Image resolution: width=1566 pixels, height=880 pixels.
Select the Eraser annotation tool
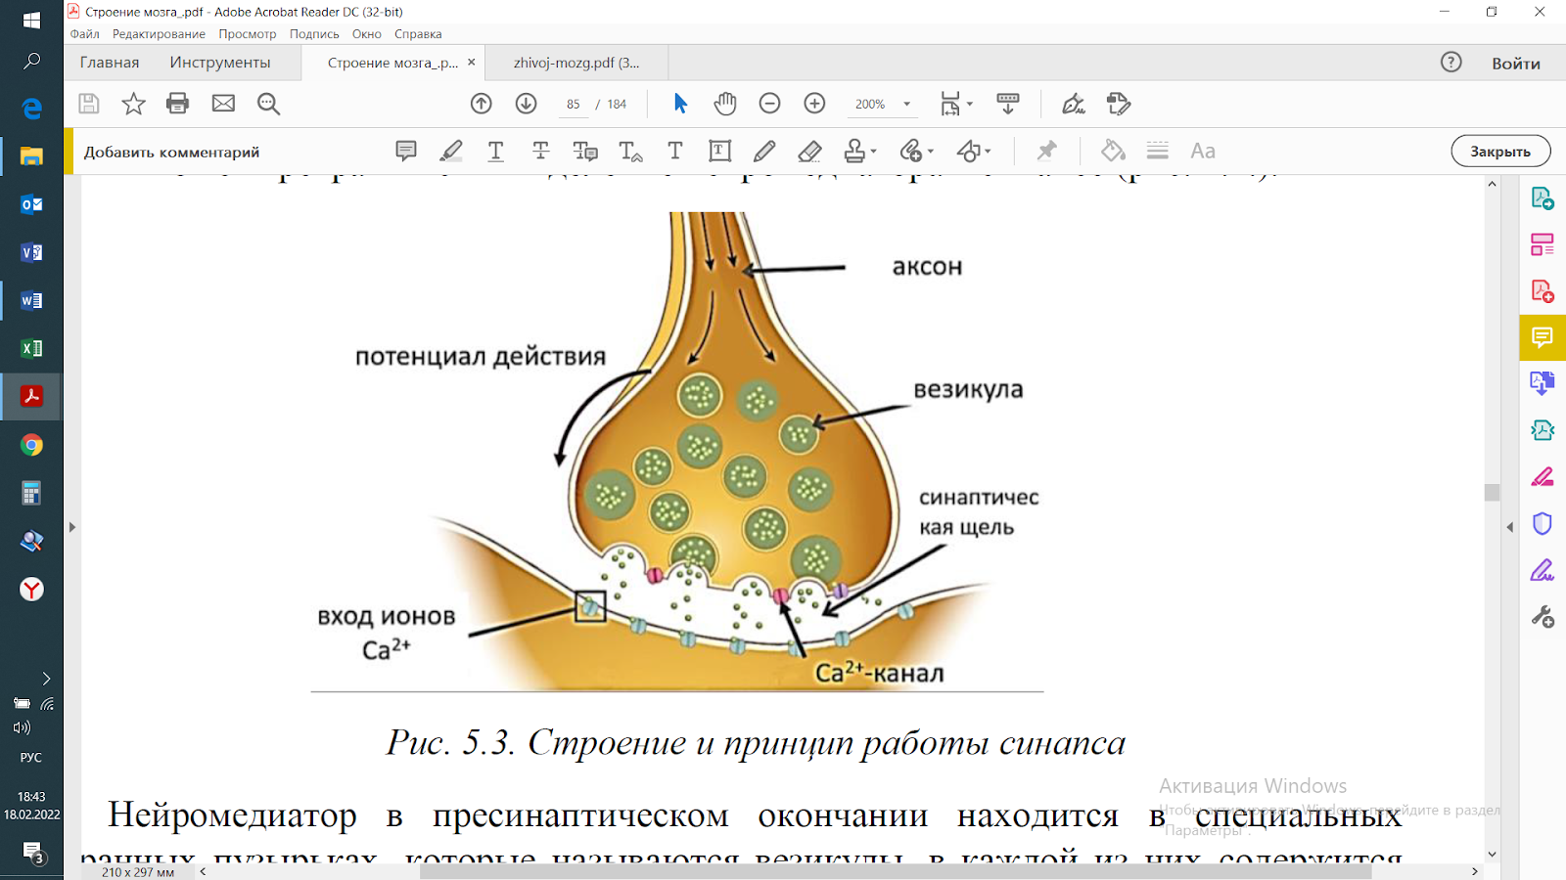pos(809,151)
